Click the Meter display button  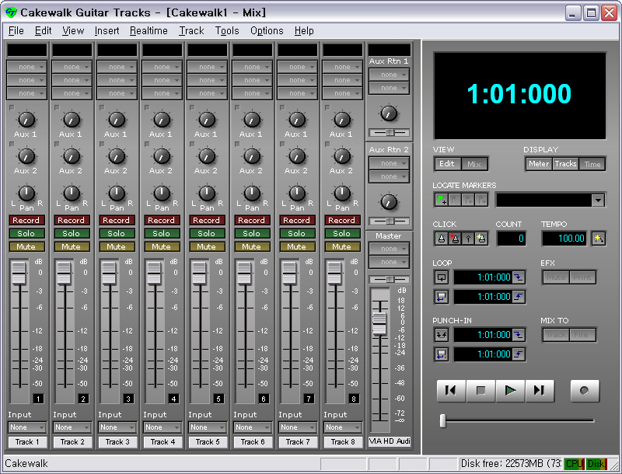(x=539, y=164)
